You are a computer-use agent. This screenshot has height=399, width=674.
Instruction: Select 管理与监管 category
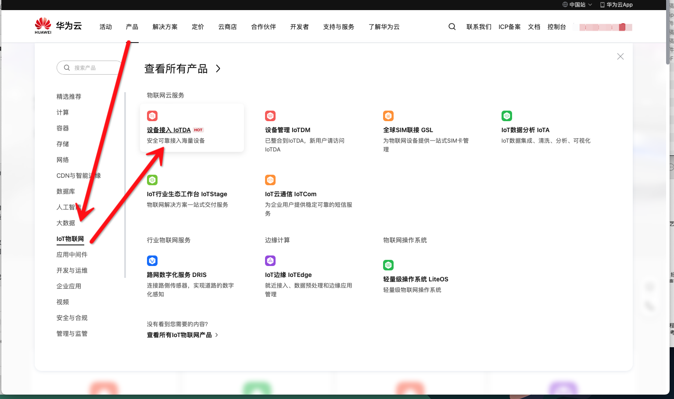click(72, 334)
